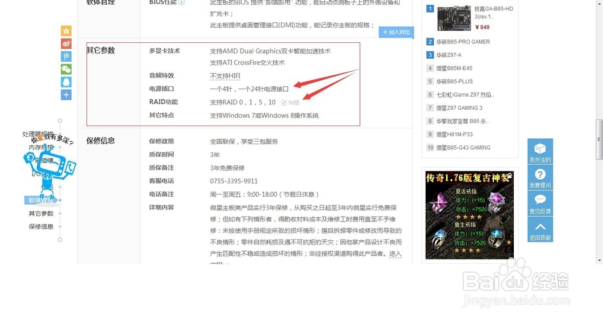
Task: Click the 详细内容 parameter label
Action: pos(162,207)
